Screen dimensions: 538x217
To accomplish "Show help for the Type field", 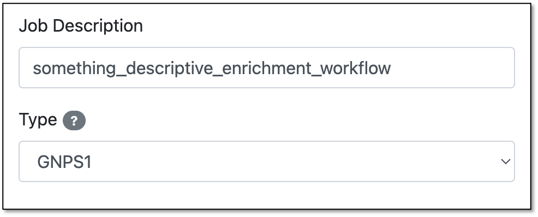I will click(74, 120).
